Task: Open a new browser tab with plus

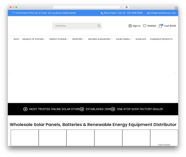Action: click(x=176, y=8)
